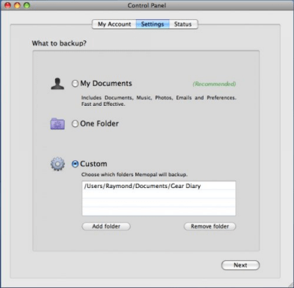Click the purple One Folder icon
Screen dimensions: 294x288
tap(57, 123)
